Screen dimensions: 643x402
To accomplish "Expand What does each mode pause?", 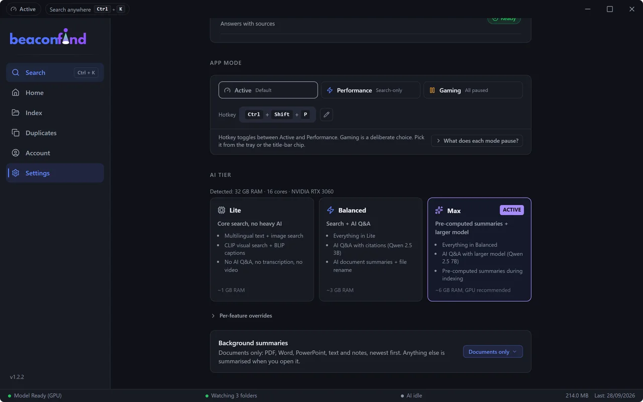I will coord(477,141).
